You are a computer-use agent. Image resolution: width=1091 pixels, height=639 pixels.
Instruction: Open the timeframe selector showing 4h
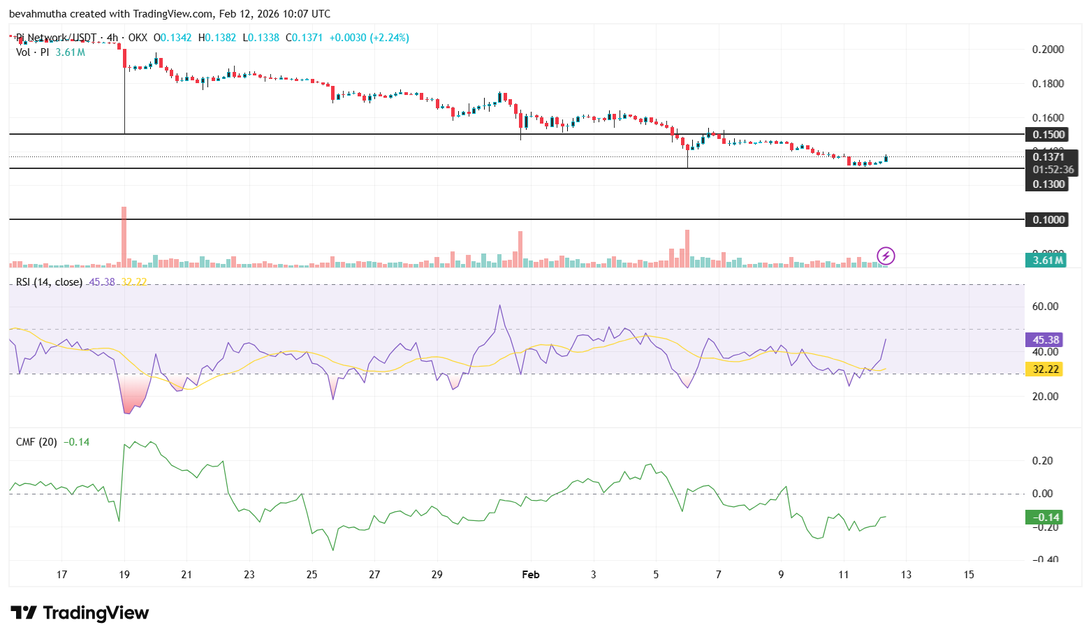[112, 38]
